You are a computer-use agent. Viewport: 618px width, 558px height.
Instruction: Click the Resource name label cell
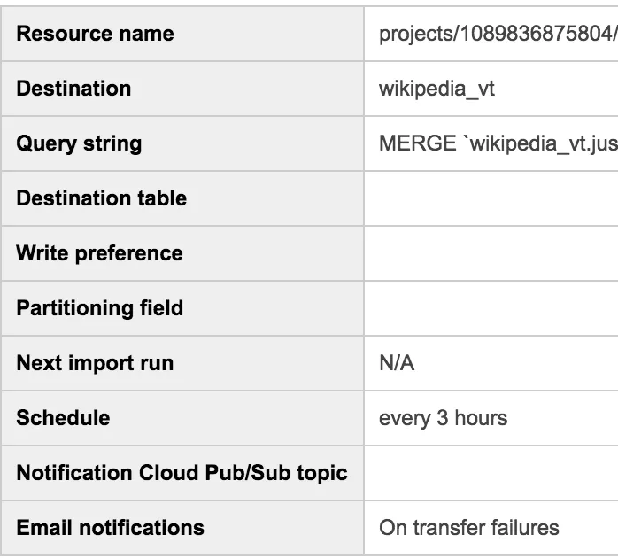pos(95,35)
